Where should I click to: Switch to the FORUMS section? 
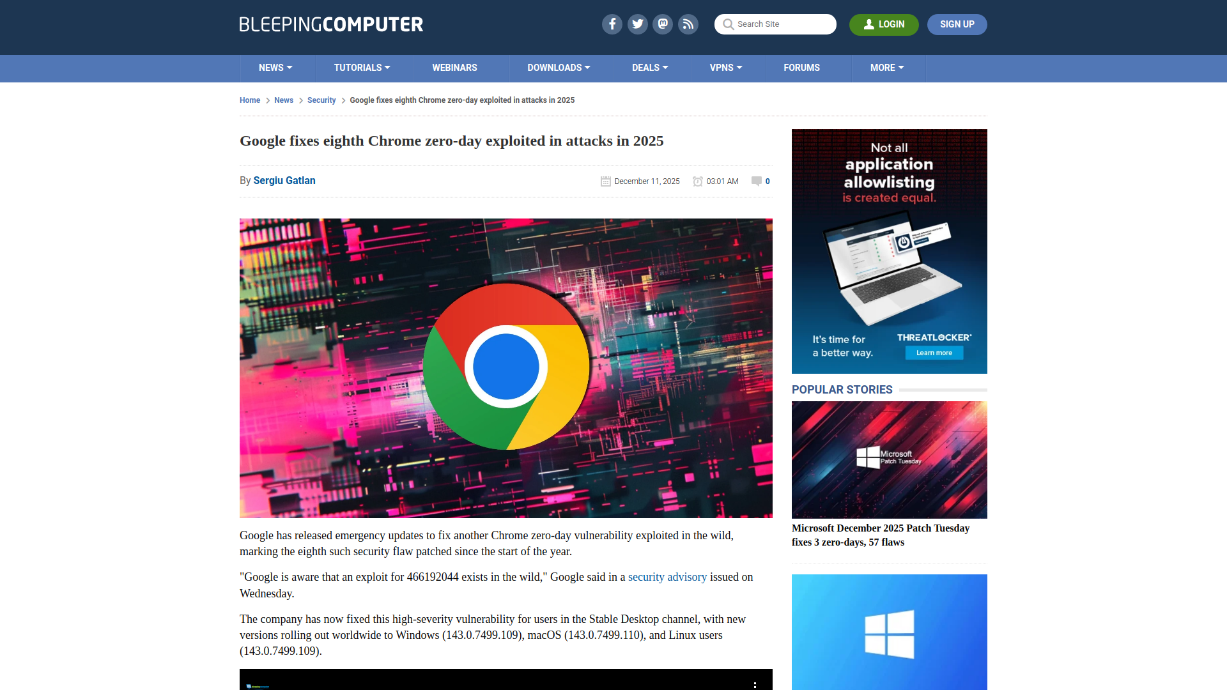801,68
